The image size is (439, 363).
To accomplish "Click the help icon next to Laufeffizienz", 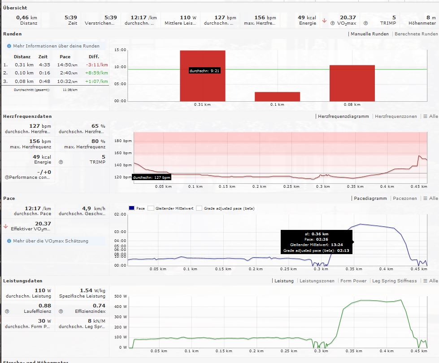I will [x=7, y=311].
